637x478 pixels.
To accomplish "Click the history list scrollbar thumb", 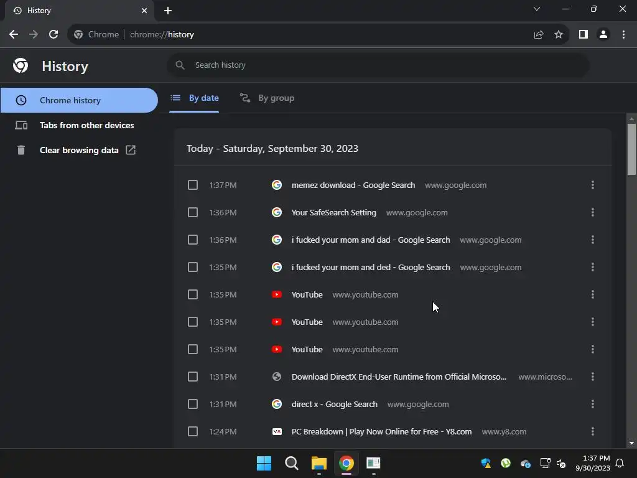I will (631, 149).
